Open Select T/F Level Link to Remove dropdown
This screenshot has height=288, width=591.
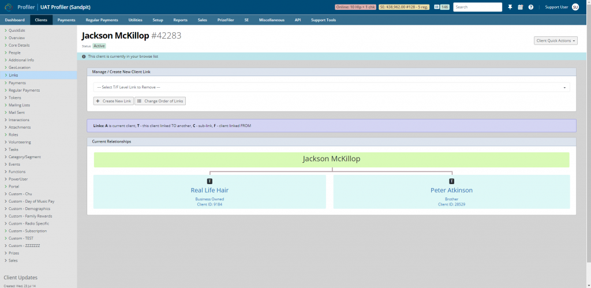[x=332, y=87]
